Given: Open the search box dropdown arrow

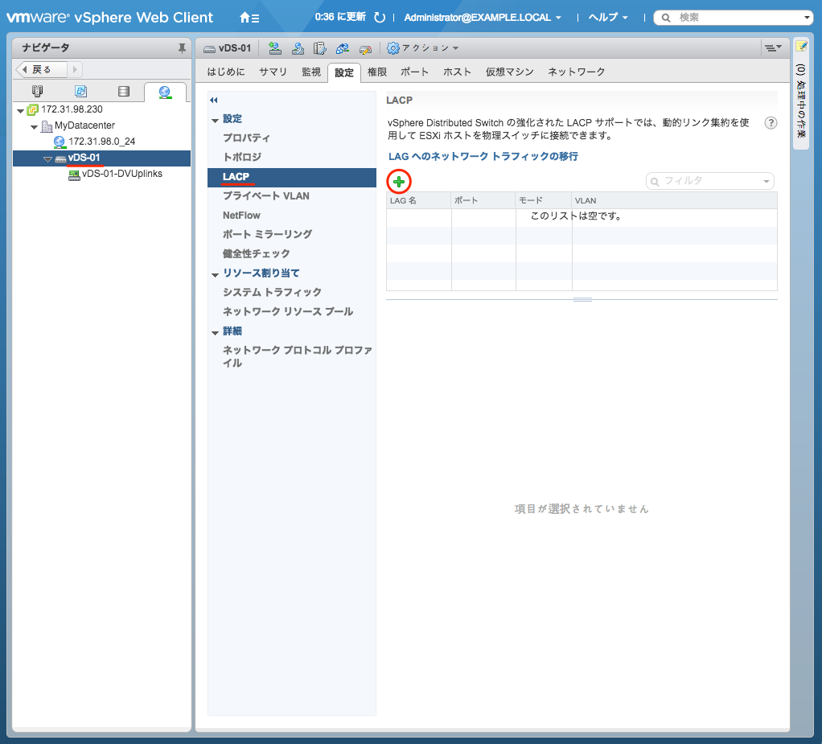Looking at the screenshot, I should point(807,18).
